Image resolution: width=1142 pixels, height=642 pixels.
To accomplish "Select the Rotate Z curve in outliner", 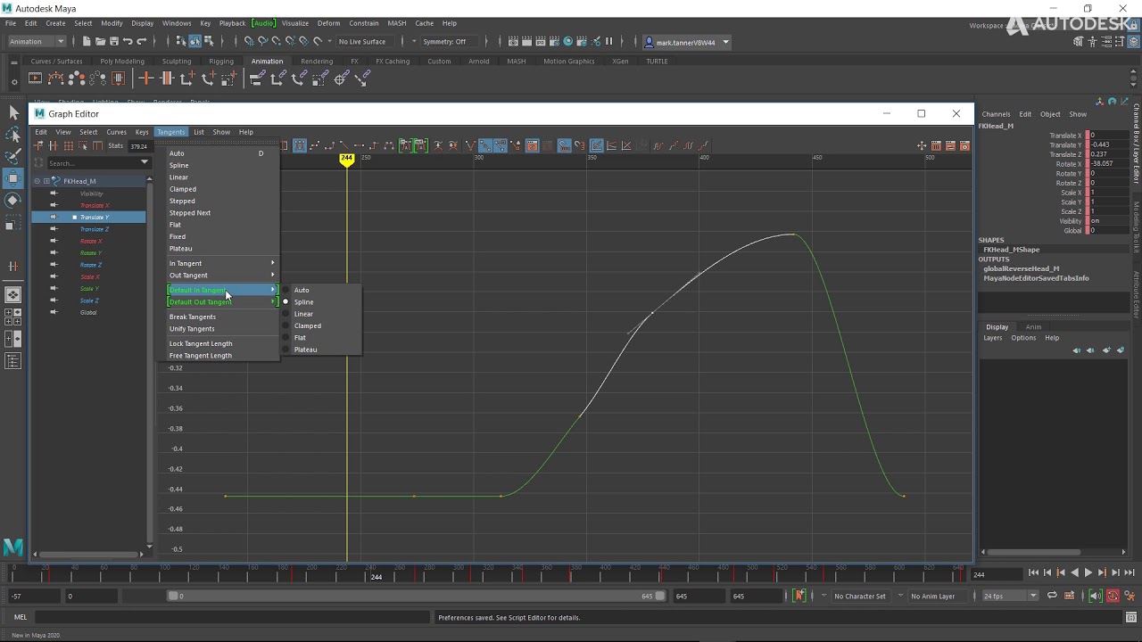I will point(91,265).
